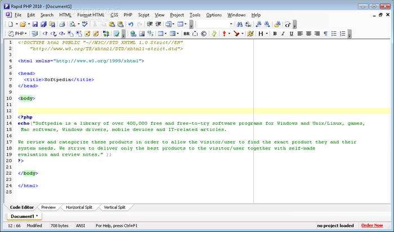394x232 pixels.
Task: Click the Underline formatting icon
Action: pyautogui.click(x=292, y=34)
